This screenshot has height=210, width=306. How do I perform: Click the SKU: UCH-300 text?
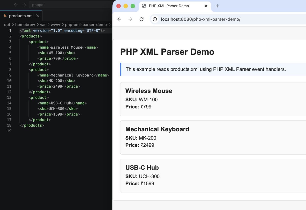(x=143, y=176)
